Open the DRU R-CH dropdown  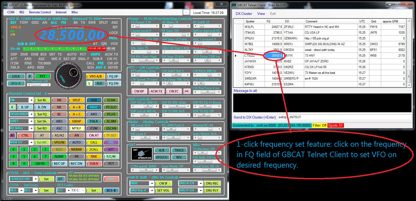point(200,184)
